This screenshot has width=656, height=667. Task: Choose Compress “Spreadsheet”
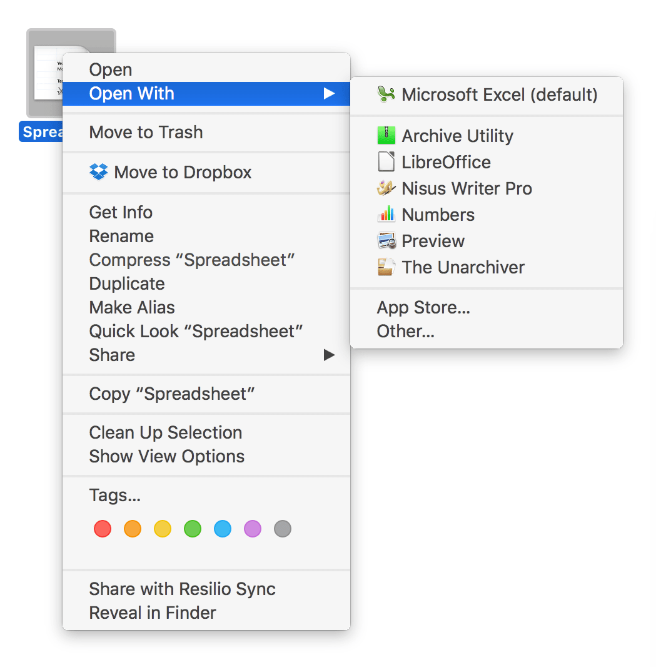point(206,260)
